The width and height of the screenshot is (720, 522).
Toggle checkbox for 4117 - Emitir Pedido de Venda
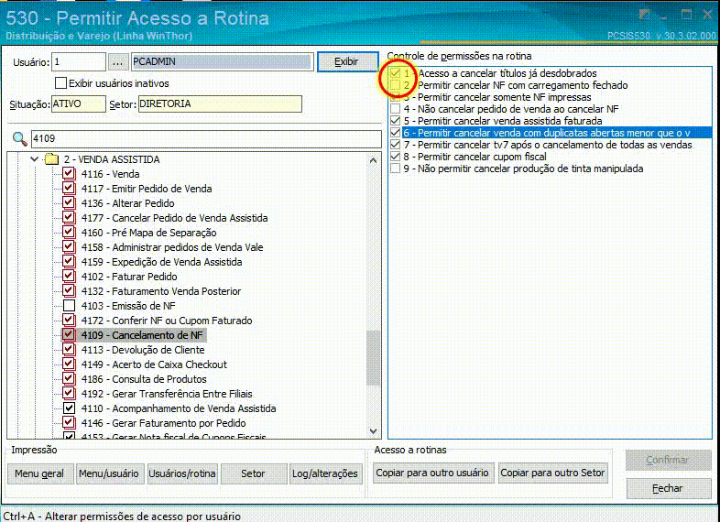click(69, 189)
